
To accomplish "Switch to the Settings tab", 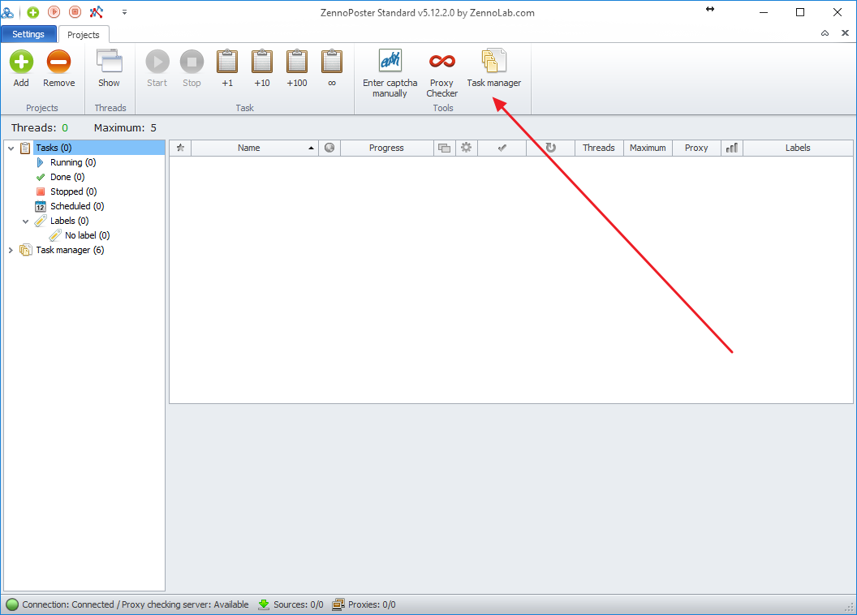I will click(x=28, y=34).
